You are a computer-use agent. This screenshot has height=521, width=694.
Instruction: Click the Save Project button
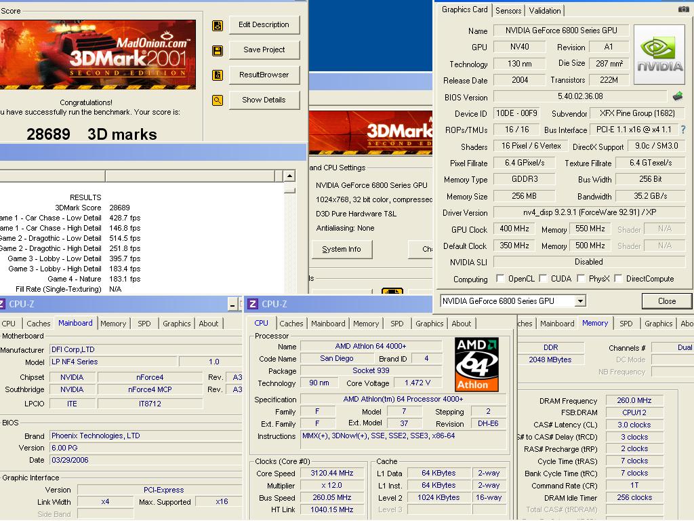coord(264,50)
